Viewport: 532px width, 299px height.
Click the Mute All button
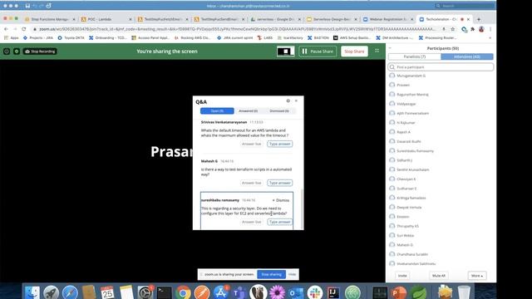point(439,276)
